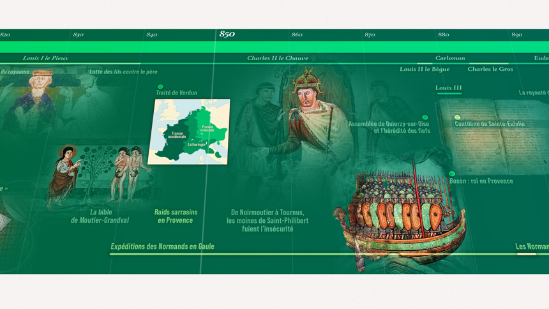The height and width of the screenshot is (309, 549).
Task: Open Lutte des fils contre le père
Action: click(123, 72)
